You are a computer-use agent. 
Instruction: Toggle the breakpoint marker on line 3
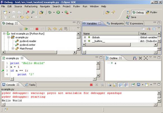(x=3, y=71)
